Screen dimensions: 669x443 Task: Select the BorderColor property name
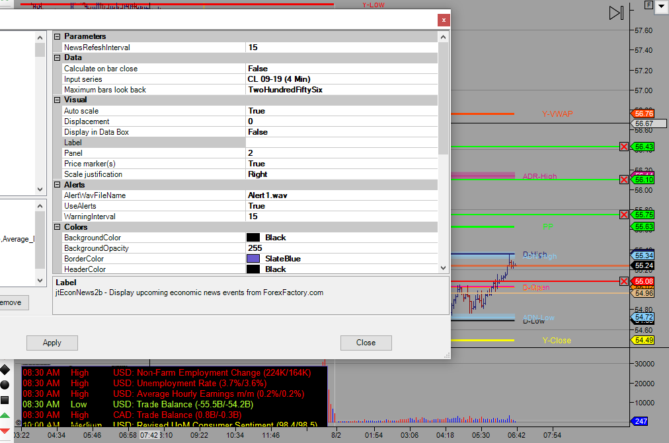click(x=84, y=259)
